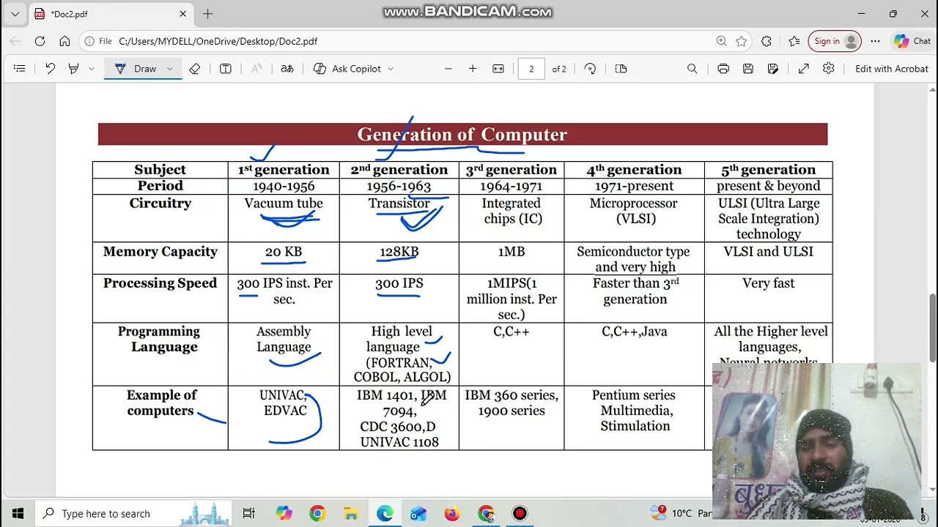The height and width of the screenshot is (527, 938).
Task: Open the Copilot Chat pane
Action: (912, 41)
